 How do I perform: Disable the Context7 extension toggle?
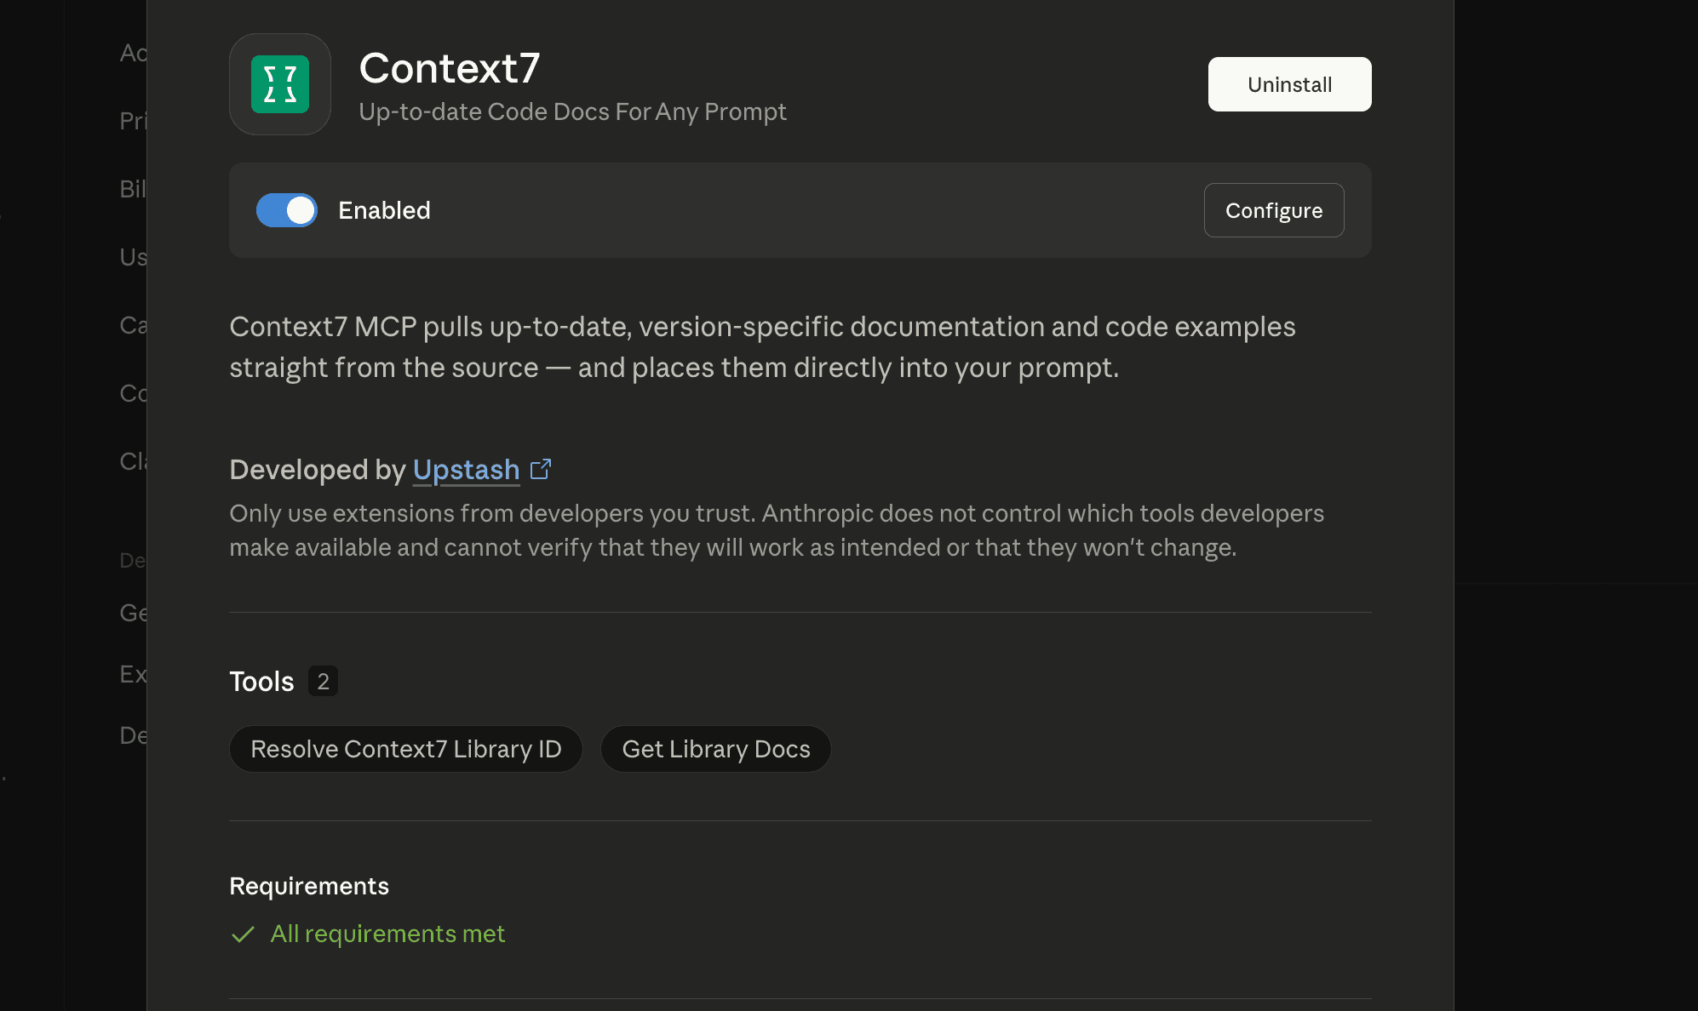(287, 210)
